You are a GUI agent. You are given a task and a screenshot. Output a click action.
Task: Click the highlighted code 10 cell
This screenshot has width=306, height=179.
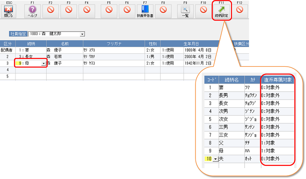tap(209, 159)
